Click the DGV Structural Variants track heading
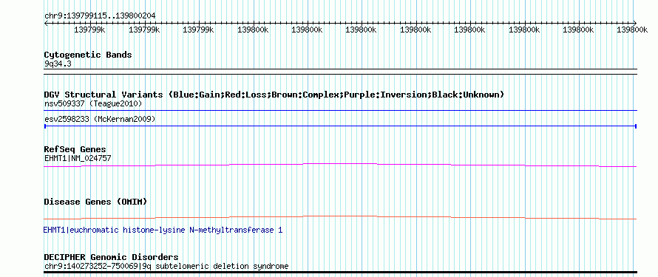Viewport: 658px width, 277px height. 274,95
